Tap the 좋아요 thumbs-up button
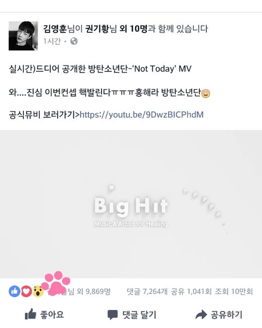This screenshot has height=328, width=262. coord(44,314)
